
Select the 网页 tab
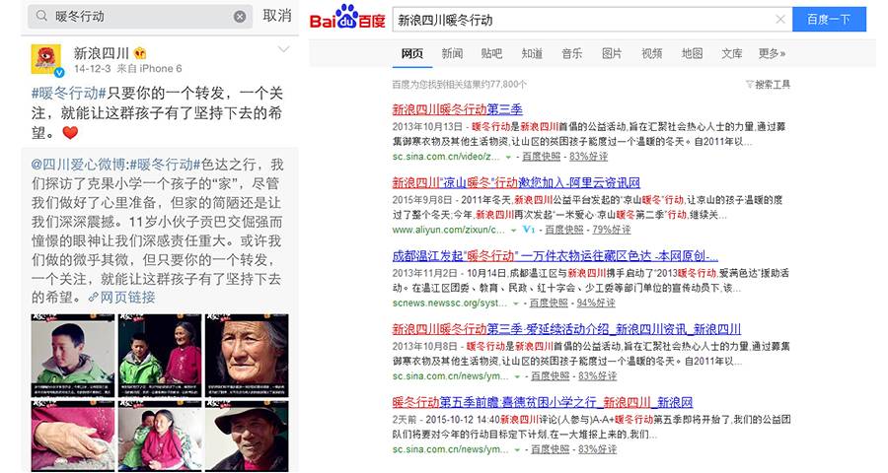(x=411, y=54)
